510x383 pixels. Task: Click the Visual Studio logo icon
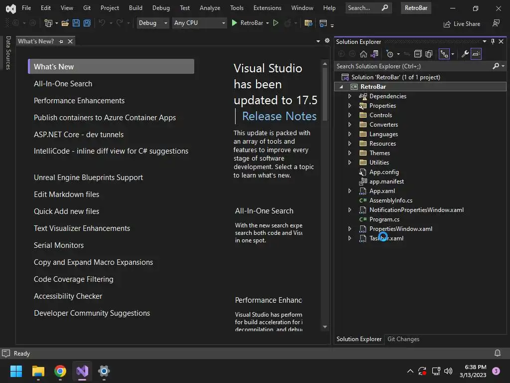[x=11, y=8]
